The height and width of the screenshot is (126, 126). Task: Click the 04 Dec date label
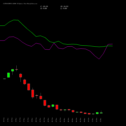76,120
